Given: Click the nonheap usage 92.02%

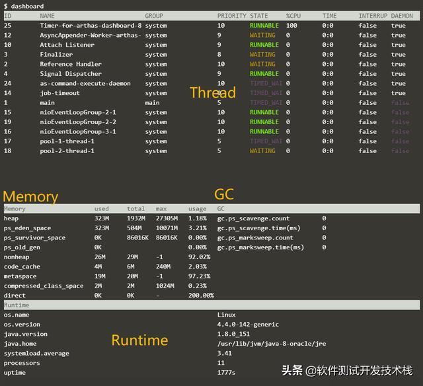Looking at the screenshot, I should [x=199, y=257].
